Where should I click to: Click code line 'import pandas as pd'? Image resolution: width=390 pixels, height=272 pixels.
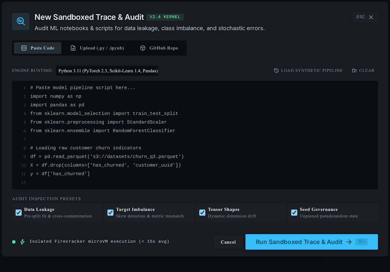(x=57, y=105)
